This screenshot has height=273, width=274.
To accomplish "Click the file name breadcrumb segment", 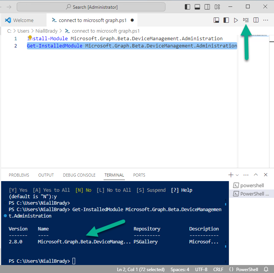I will pyautogui.click(x=106, y=31).
